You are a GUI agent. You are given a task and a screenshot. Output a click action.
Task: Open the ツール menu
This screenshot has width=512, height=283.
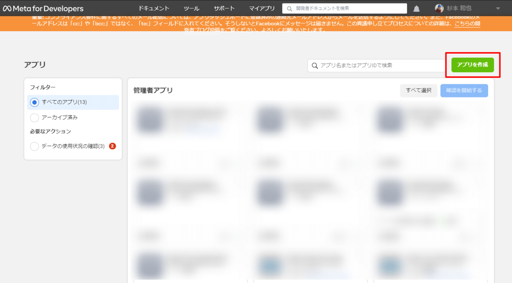(x=192, y=9)
